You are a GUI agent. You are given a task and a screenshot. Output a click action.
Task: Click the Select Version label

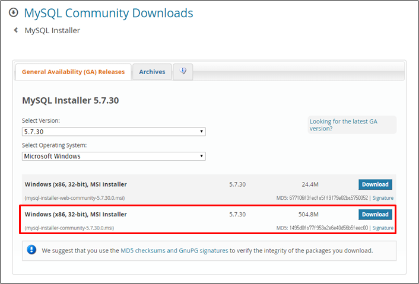click(x=41, y=120)
